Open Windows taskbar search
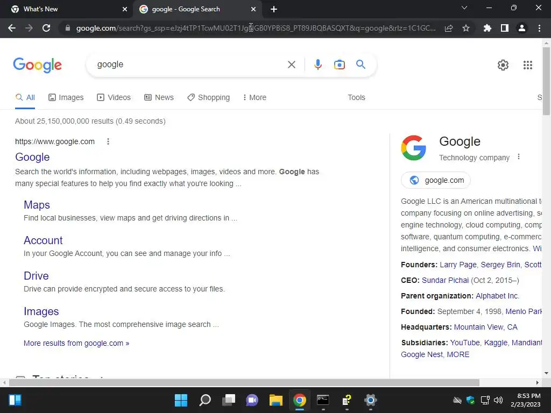The width and height of the screenshot is (551, 413). (205, 400)
